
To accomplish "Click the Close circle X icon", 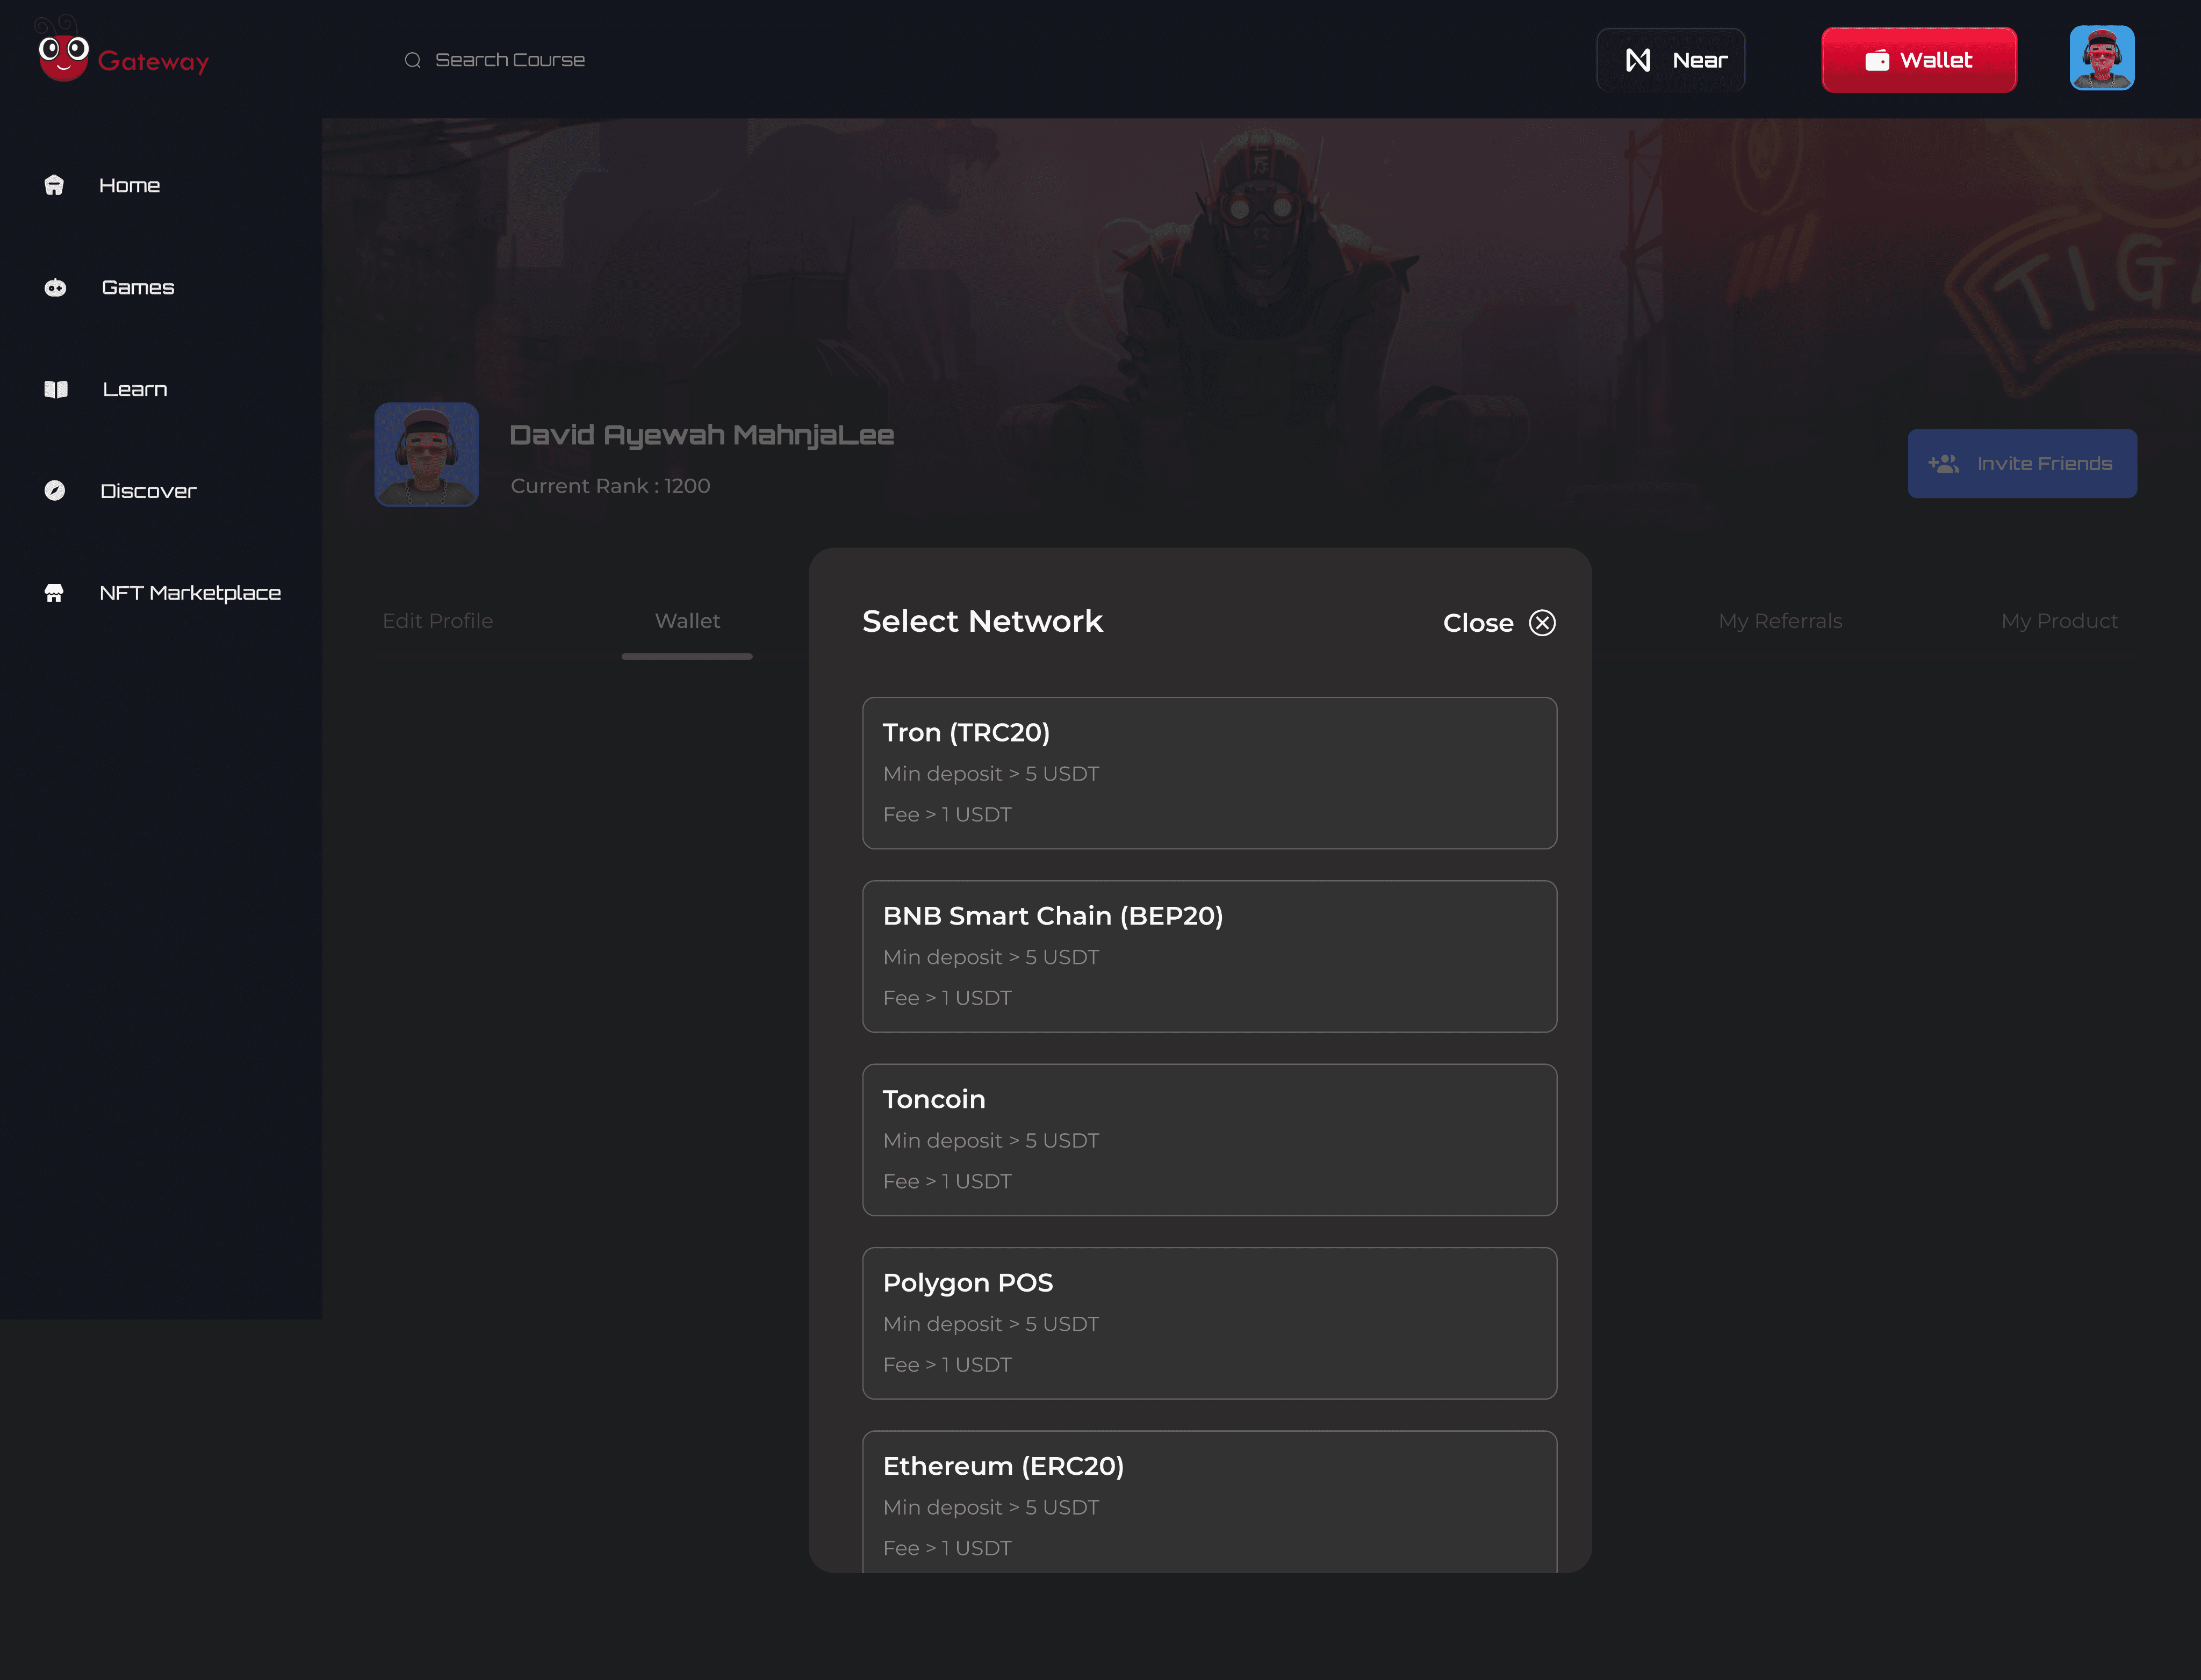I will [1542, 623].
